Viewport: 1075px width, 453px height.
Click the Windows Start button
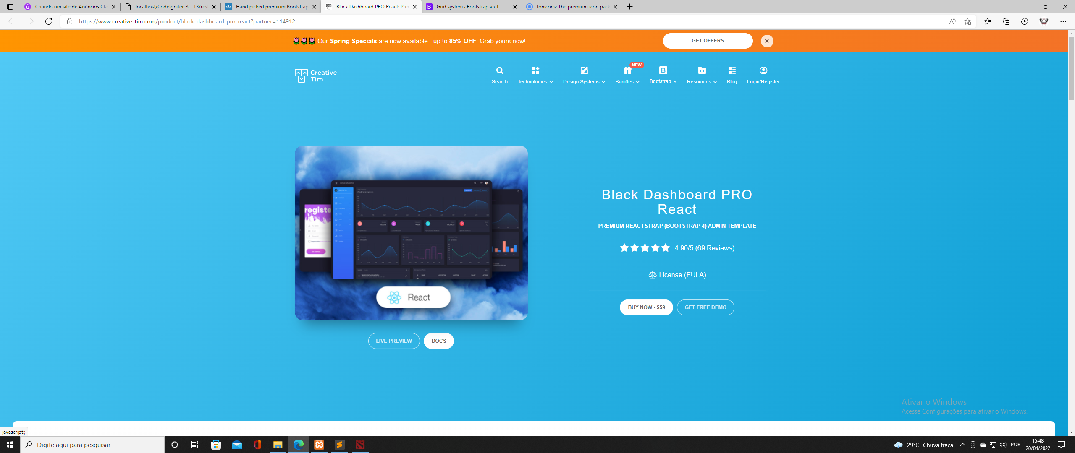tap(10, 445)
